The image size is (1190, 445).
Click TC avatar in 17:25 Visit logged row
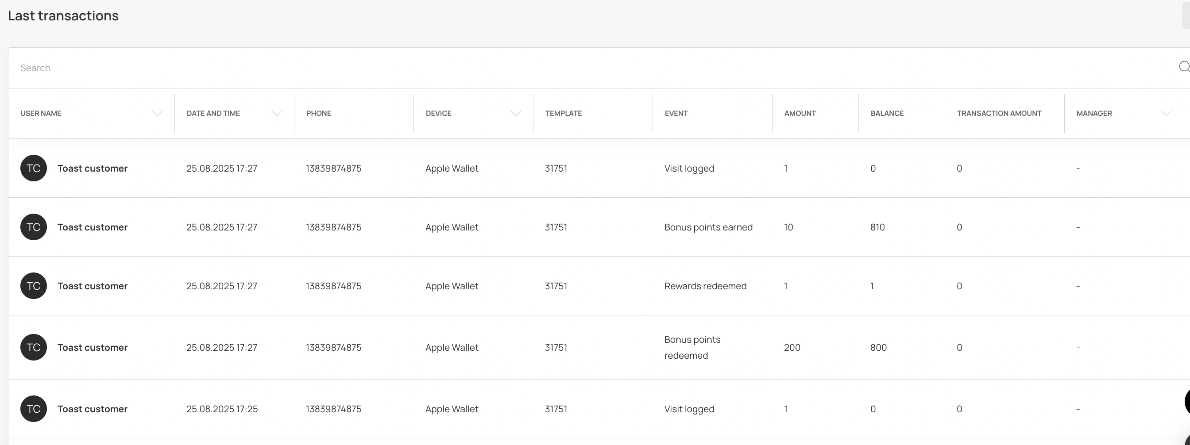[x=33, y=409]
